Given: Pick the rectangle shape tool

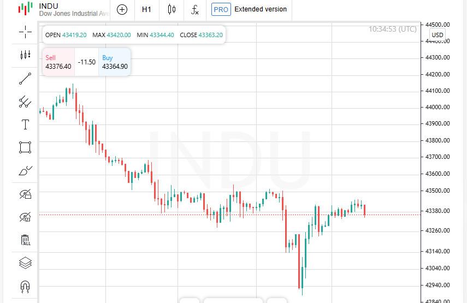Looking at the screenshot, I should tap(25, 147).
